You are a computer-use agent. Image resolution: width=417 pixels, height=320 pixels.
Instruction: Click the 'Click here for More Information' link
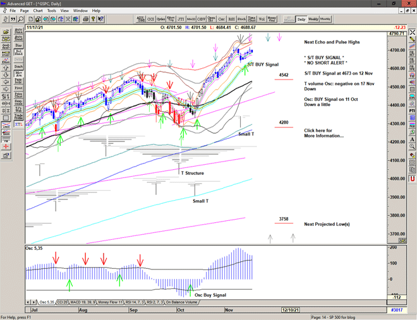[325, 133]
